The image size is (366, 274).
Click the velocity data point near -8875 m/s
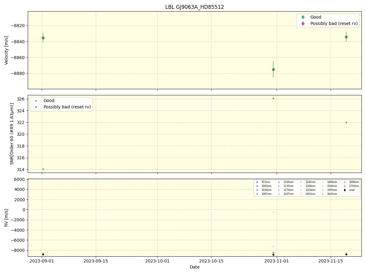point(273,69)
